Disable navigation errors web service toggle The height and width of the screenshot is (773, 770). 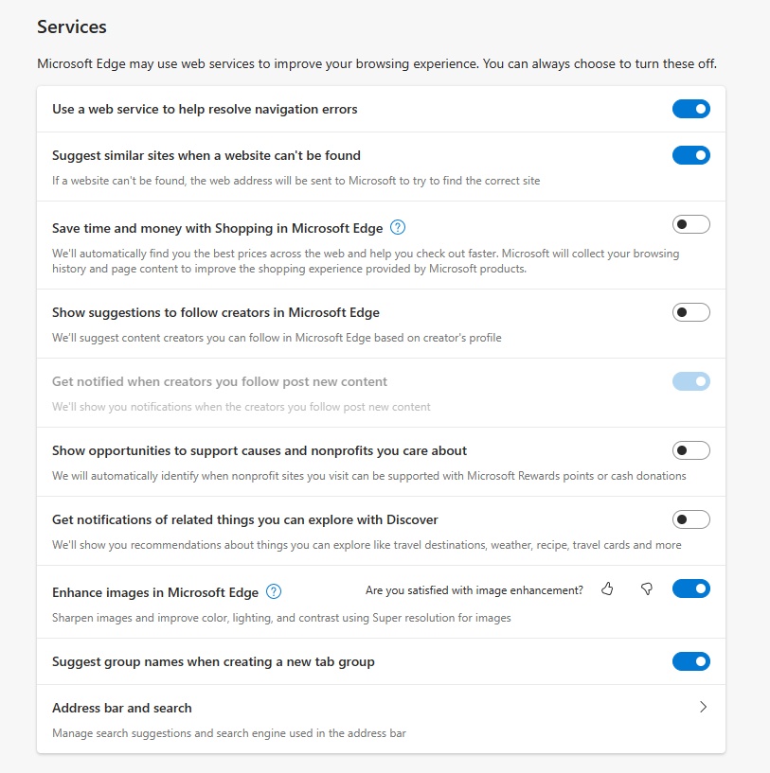691,109
